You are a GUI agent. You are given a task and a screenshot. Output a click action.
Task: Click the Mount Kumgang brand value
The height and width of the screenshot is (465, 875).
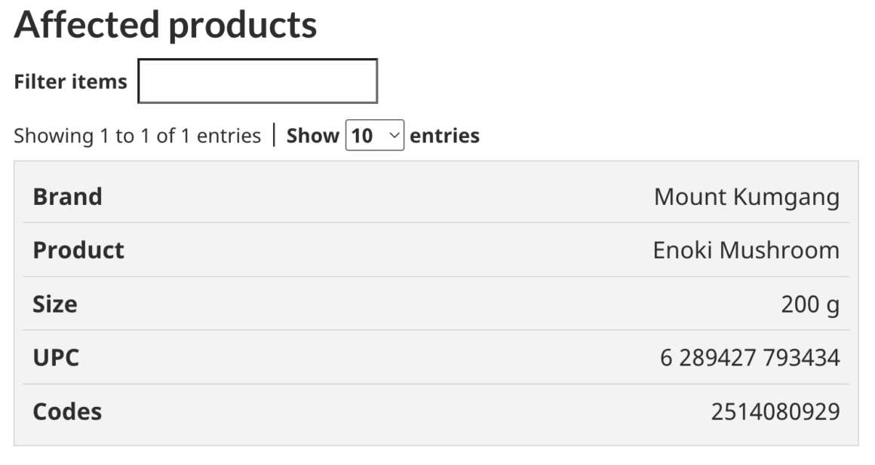(x=746, y=197)
